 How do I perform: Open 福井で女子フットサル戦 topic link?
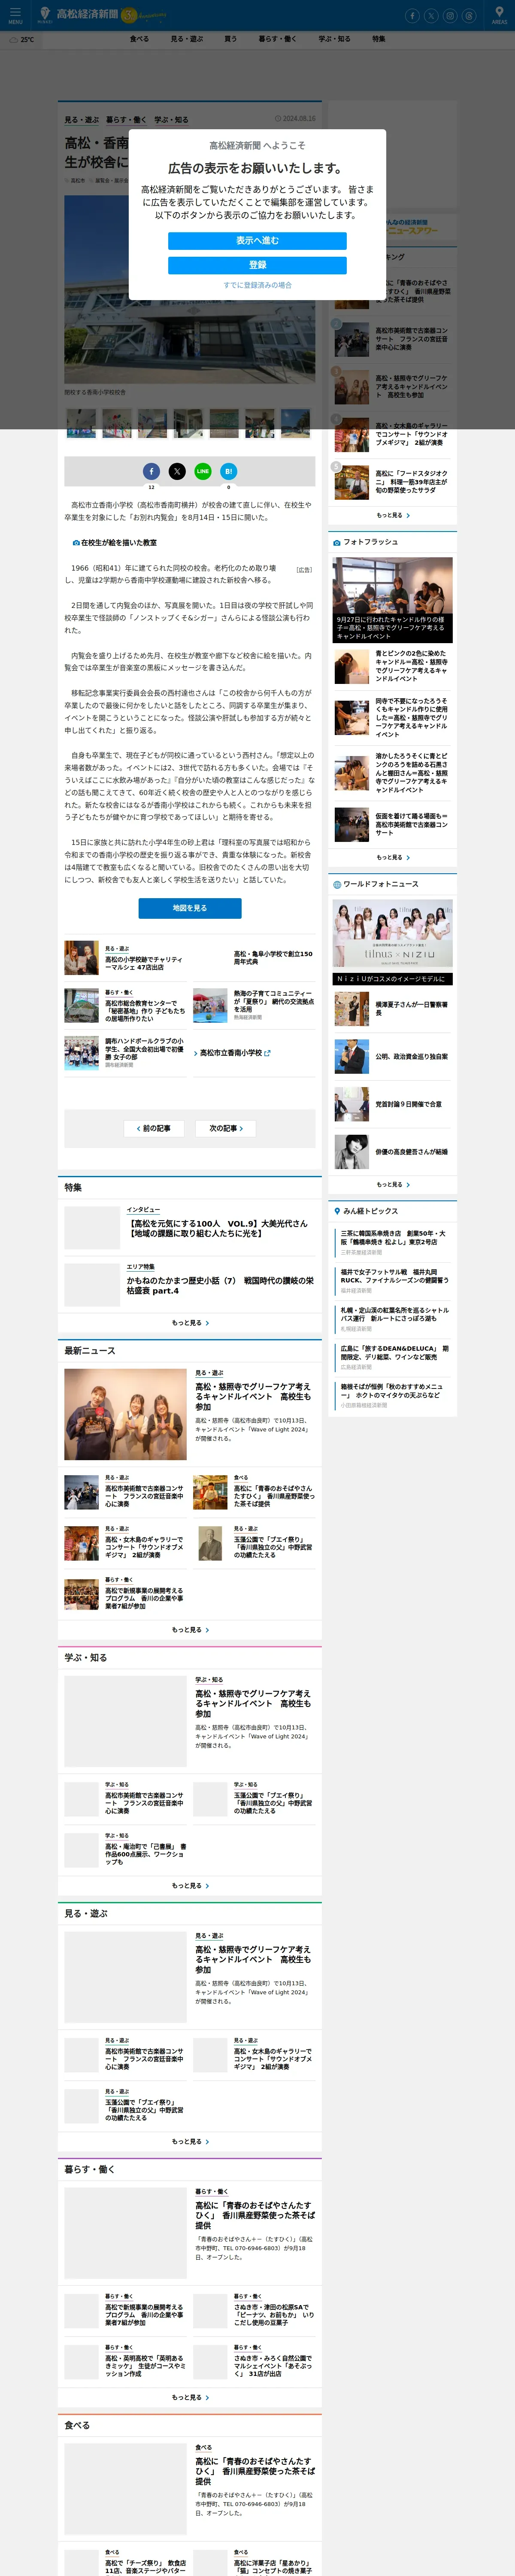pyautogui.click(x=394, y=1276)
